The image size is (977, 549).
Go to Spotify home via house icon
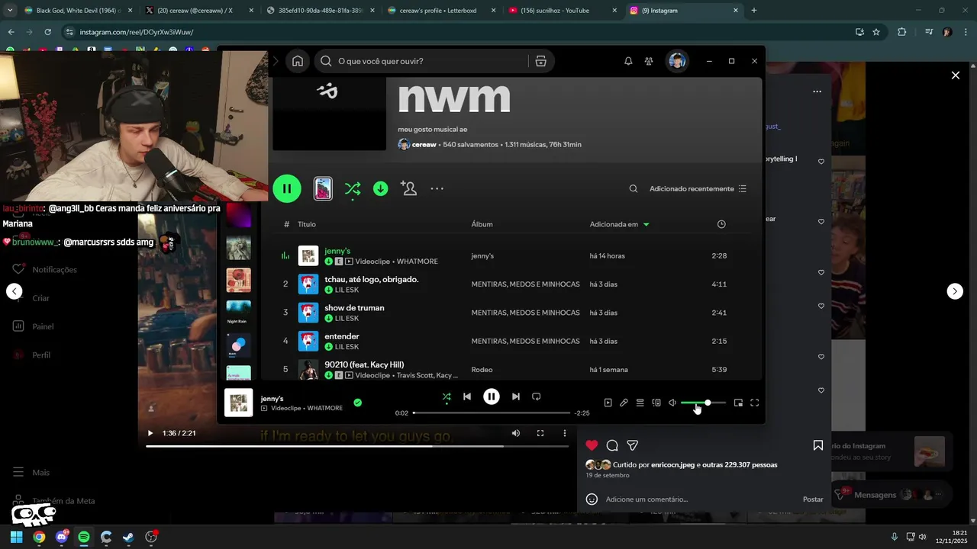point(298,61)
